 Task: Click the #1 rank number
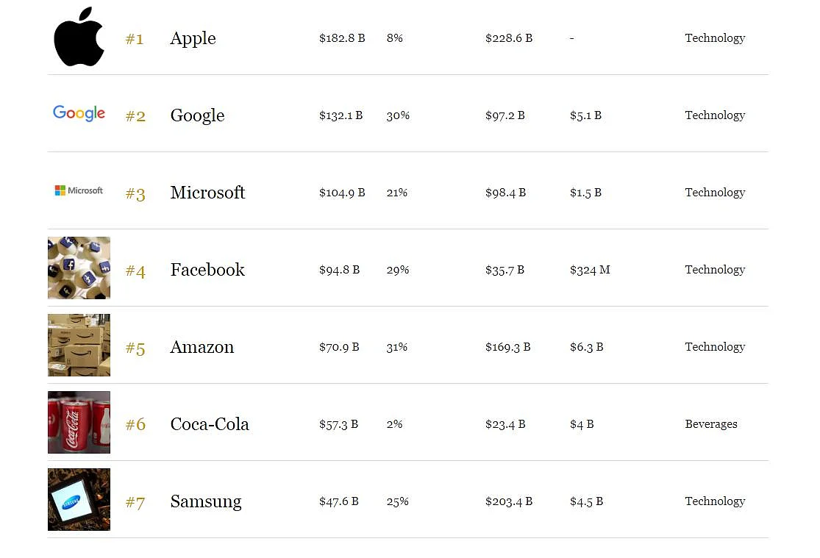click(135, 39)
